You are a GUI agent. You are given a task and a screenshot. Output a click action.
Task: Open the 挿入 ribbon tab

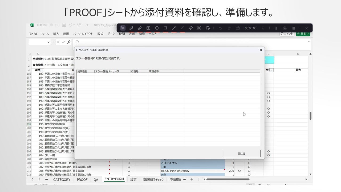pos(56,34)
